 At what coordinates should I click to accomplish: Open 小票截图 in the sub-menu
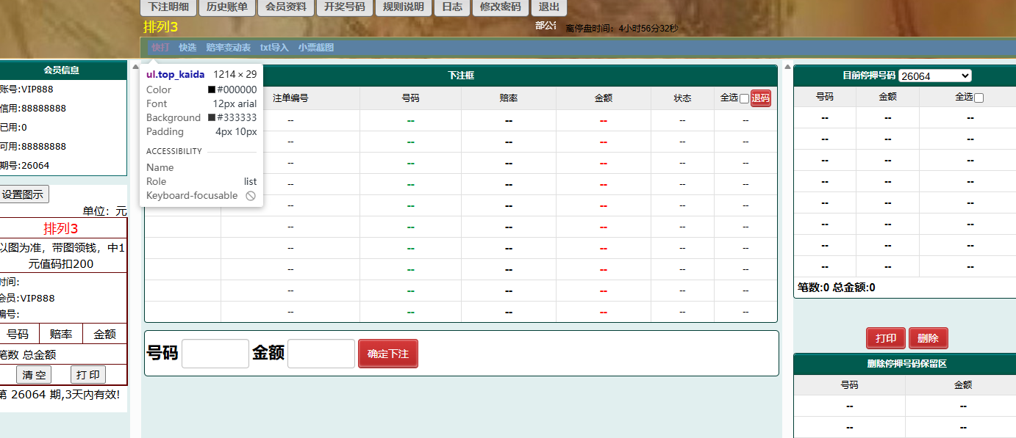[316, 48]
